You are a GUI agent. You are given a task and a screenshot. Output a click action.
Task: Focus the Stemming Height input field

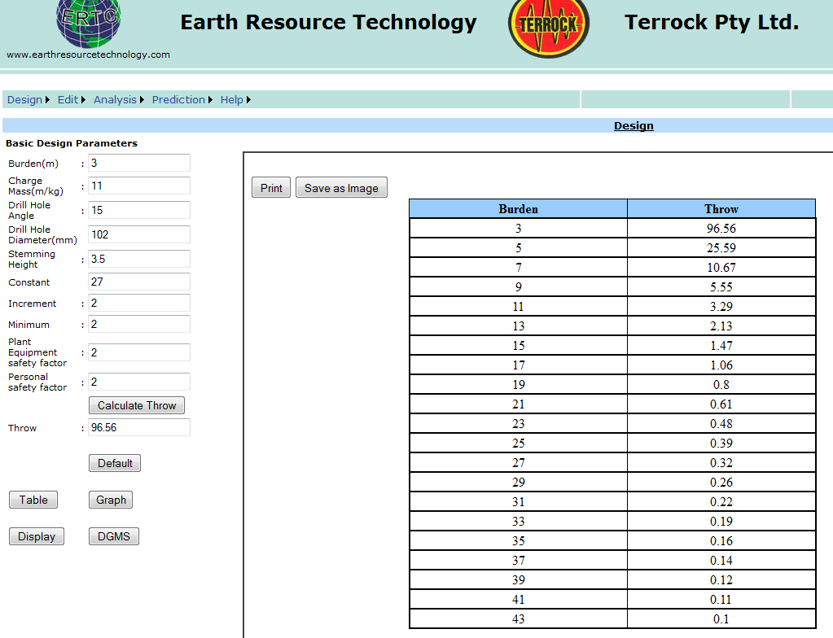tap(139, 259)
